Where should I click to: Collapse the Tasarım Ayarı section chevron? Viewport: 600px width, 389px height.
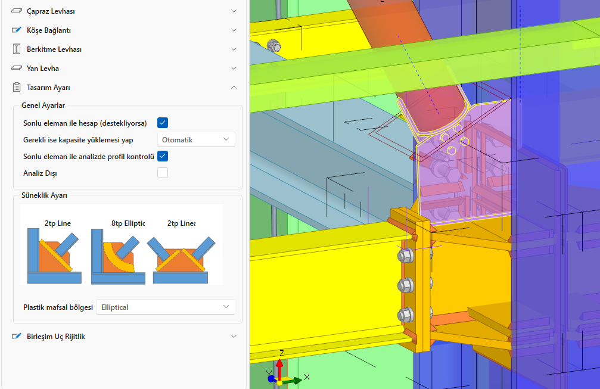[x=234, y=88]
